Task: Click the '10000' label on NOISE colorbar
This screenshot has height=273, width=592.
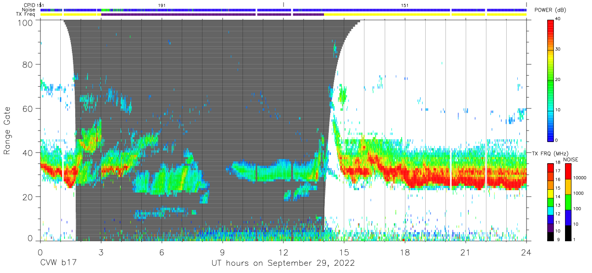Action: [579, 178]
